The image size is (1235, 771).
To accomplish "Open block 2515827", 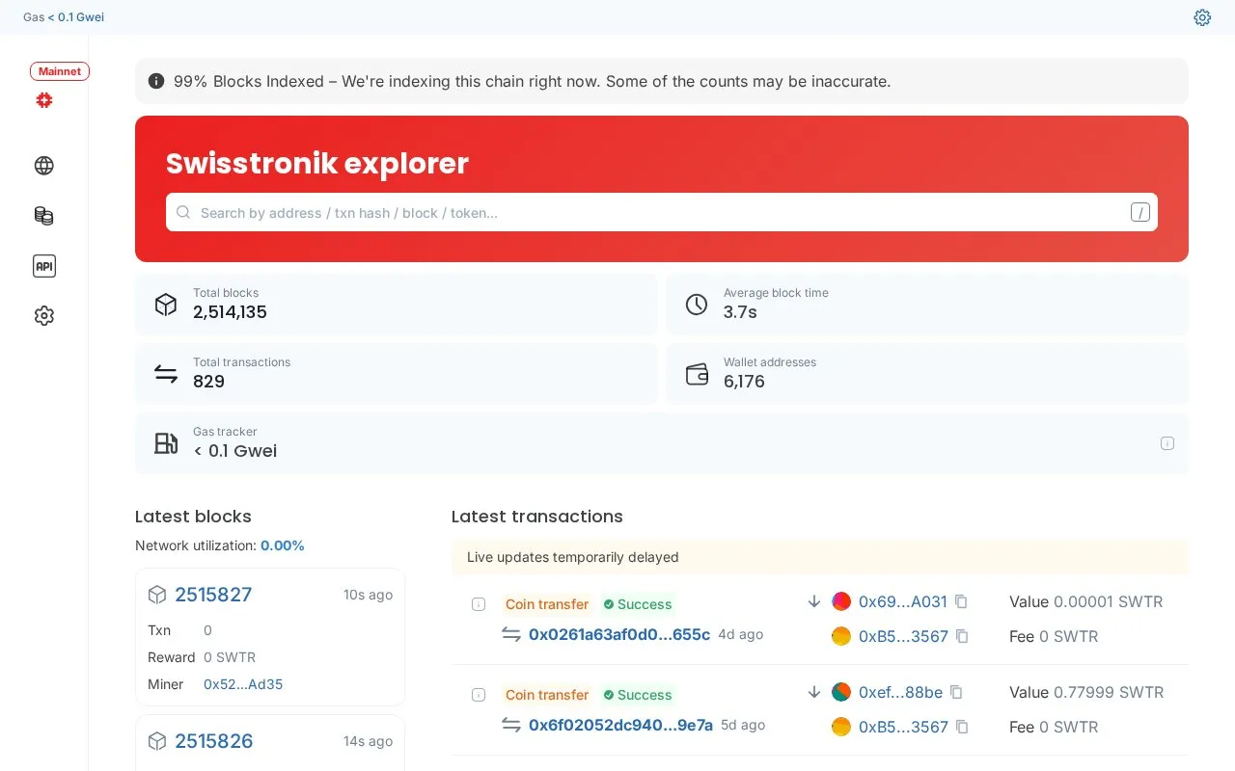I will tap(213, 595).
